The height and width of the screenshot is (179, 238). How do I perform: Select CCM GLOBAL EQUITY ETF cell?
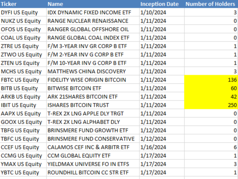coord(93,156)
